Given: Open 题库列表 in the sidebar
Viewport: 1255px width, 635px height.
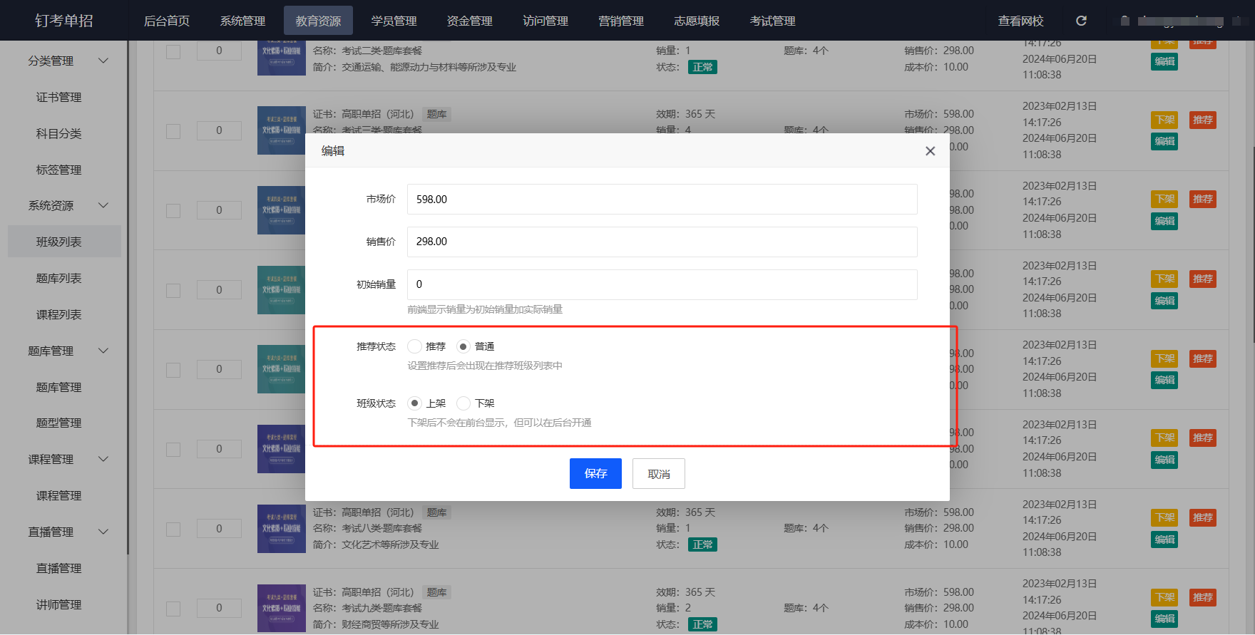Looking at the screenshot, I should tap(58, 278).
